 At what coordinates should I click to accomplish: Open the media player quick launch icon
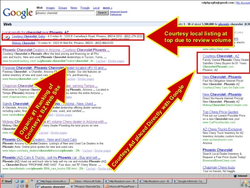tap(22, 186)
